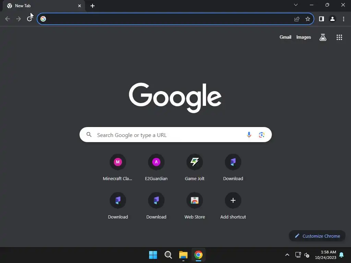Open the Windows Start menu
This screenshot has height=263, width=351.
click(x=153, y=255)
